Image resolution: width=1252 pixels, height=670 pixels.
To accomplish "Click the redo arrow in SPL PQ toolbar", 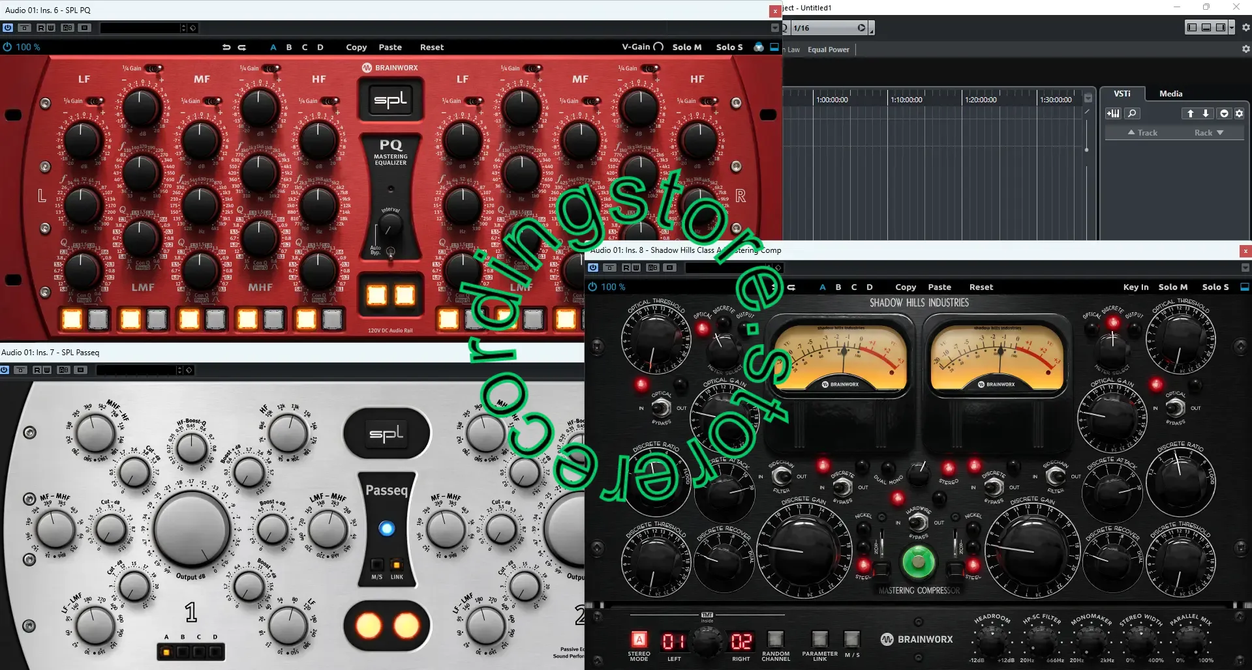I will tap(242, 47).
